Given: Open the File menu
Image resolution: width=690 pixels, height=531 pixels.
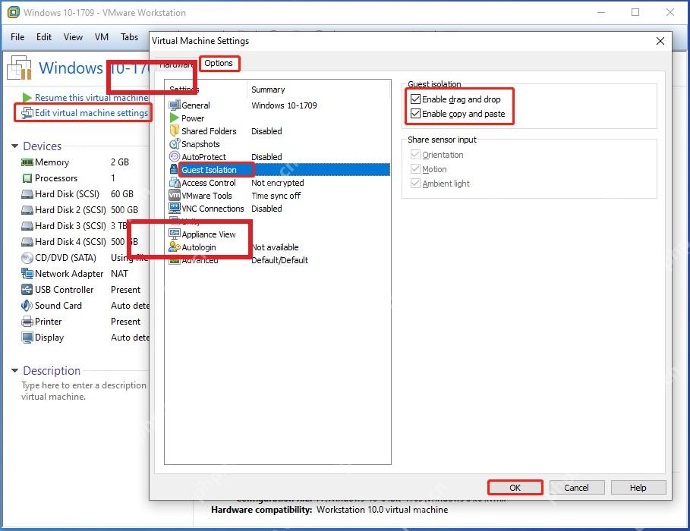Looking at the screenshot, I should pyautogui.click(x=17, y=37).
